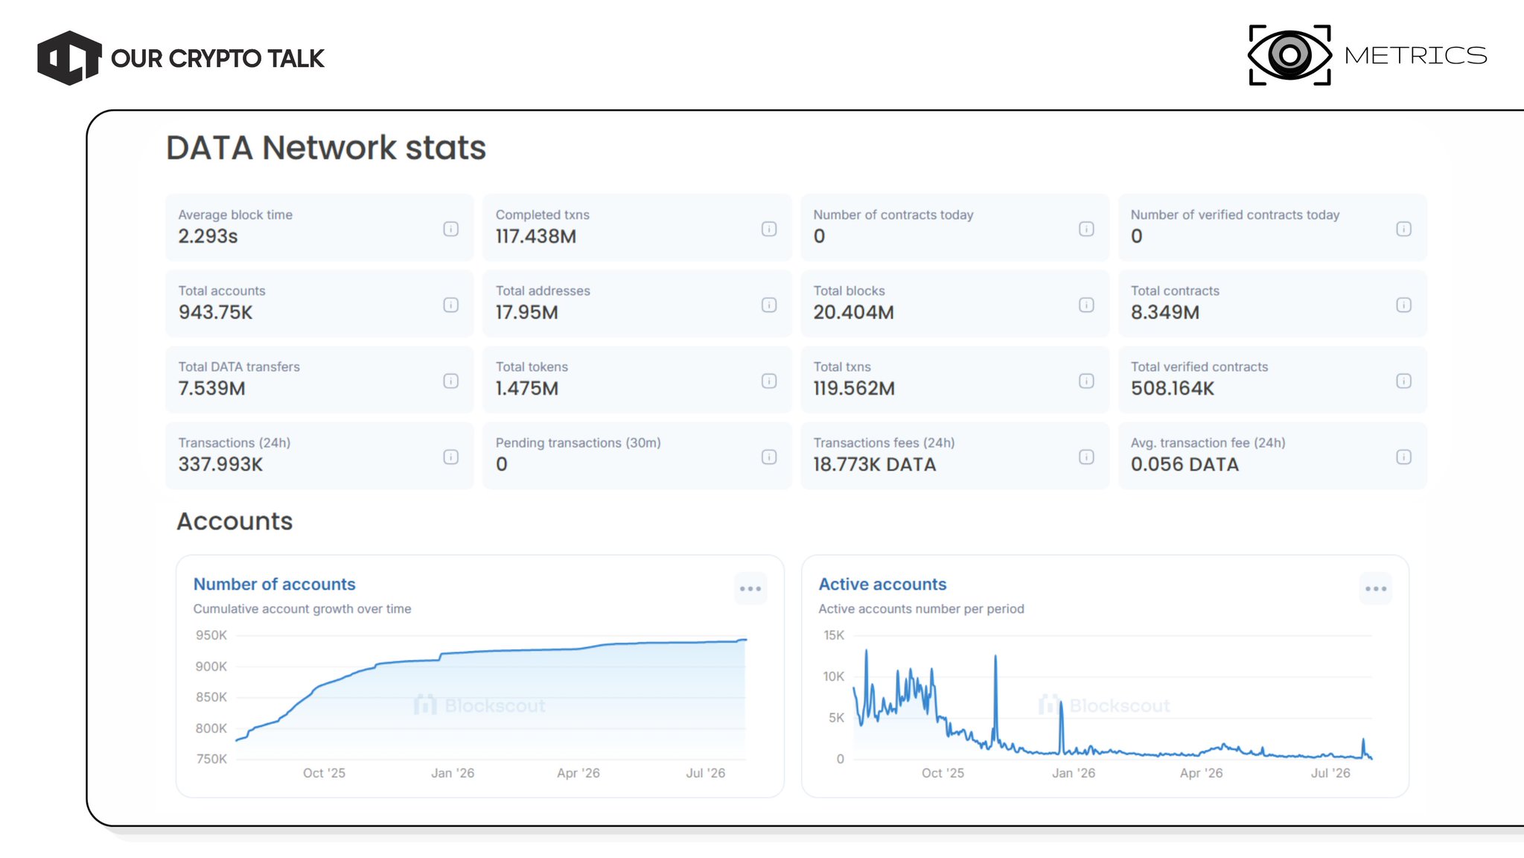Click the Total tokens stat card
The width and height of the screenshot is (1524, 858).
637,379
